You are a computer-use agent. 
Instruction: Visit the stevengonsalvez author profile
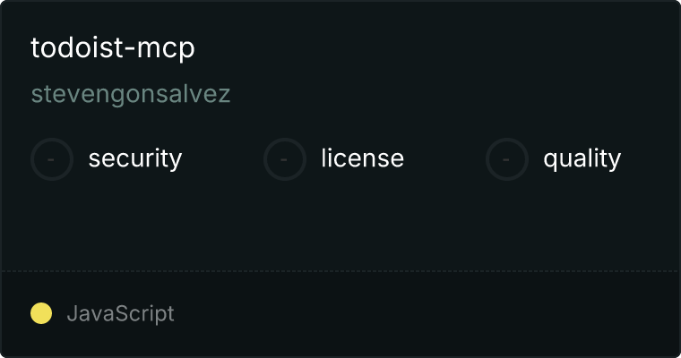130,94
